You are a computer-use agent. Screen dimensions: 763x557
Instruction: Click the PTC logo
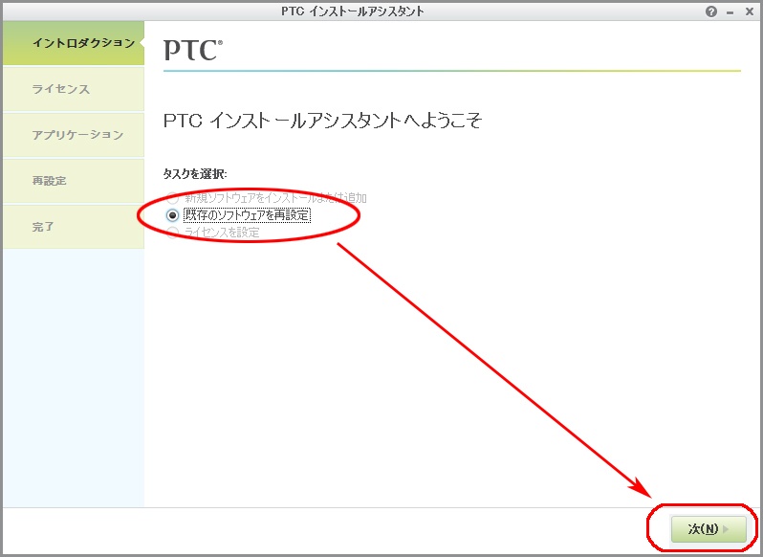tap(193, 50)
